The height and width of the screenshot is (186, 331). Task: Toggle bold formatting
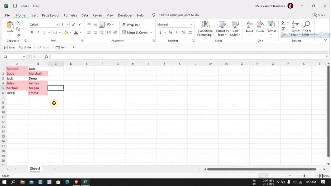tap(32, 32)
